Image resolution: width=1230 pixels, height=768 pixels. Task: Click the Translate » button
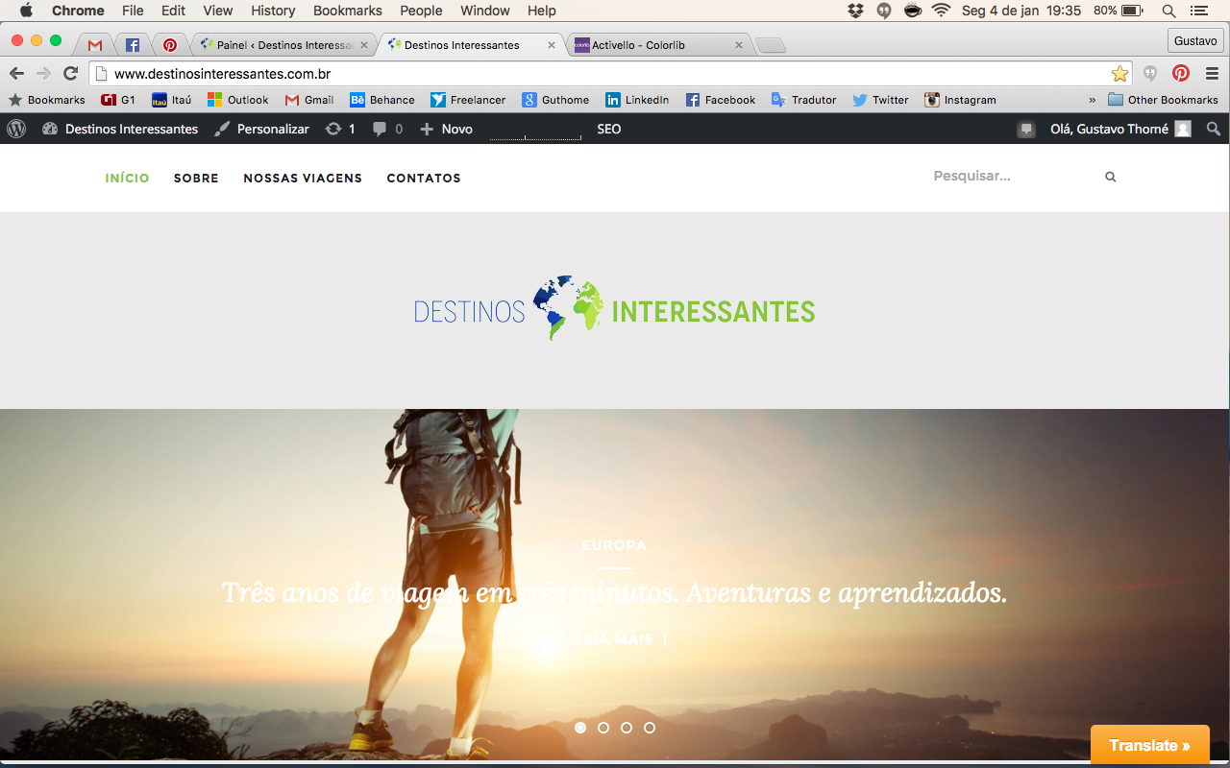click(x=1149, y=745)
